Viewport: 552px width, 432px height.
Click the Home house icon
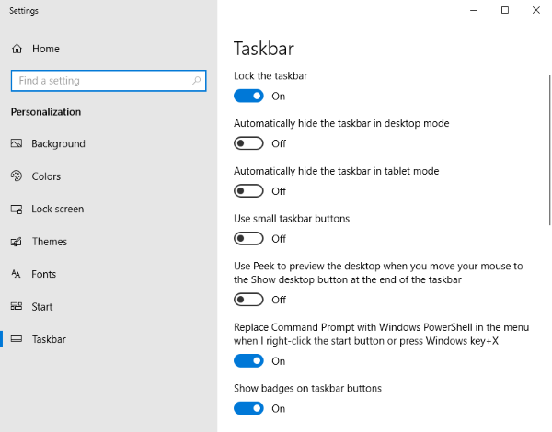pos(17,49)
